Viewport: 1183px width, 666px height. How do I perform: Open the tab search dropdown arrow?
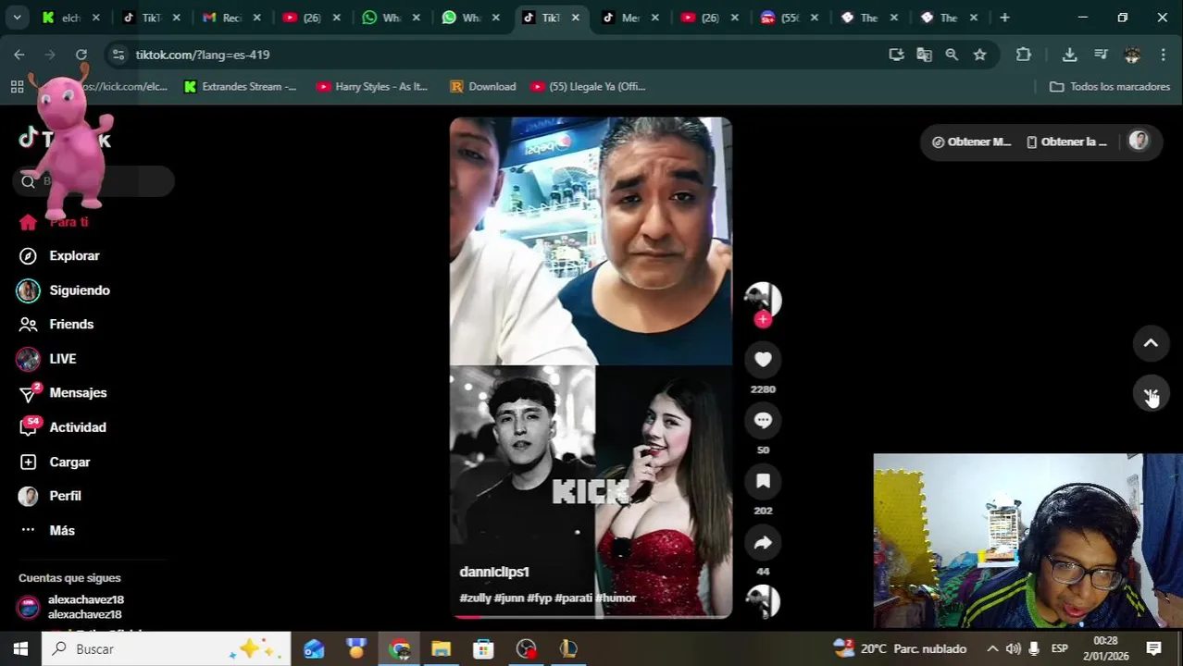click(17, 18)
